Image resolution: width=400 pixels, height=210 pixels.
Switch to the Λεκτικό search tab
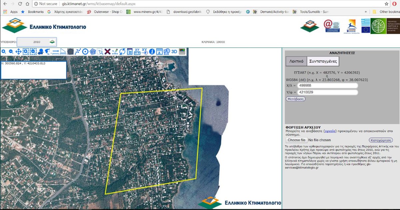tap(296, 61)
